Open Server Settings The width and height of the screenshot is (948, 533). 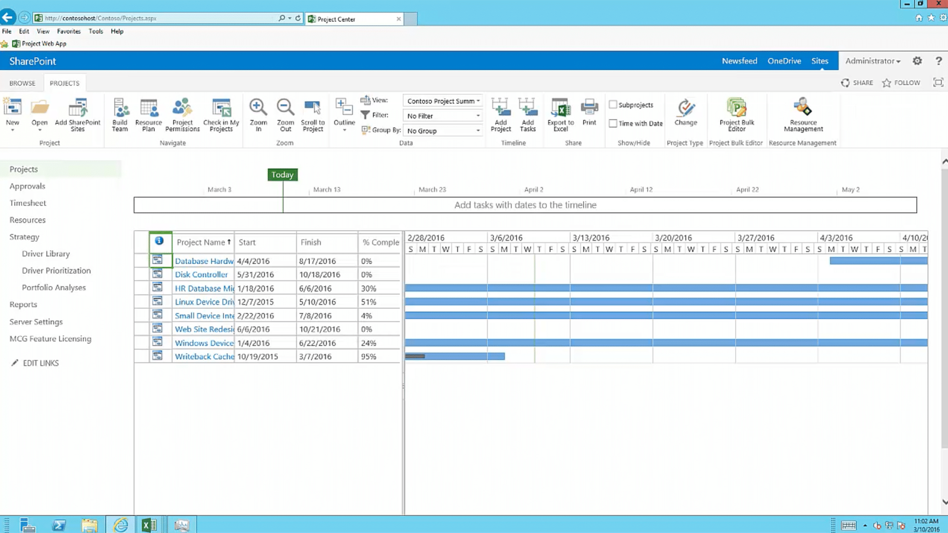click(36, 322)
